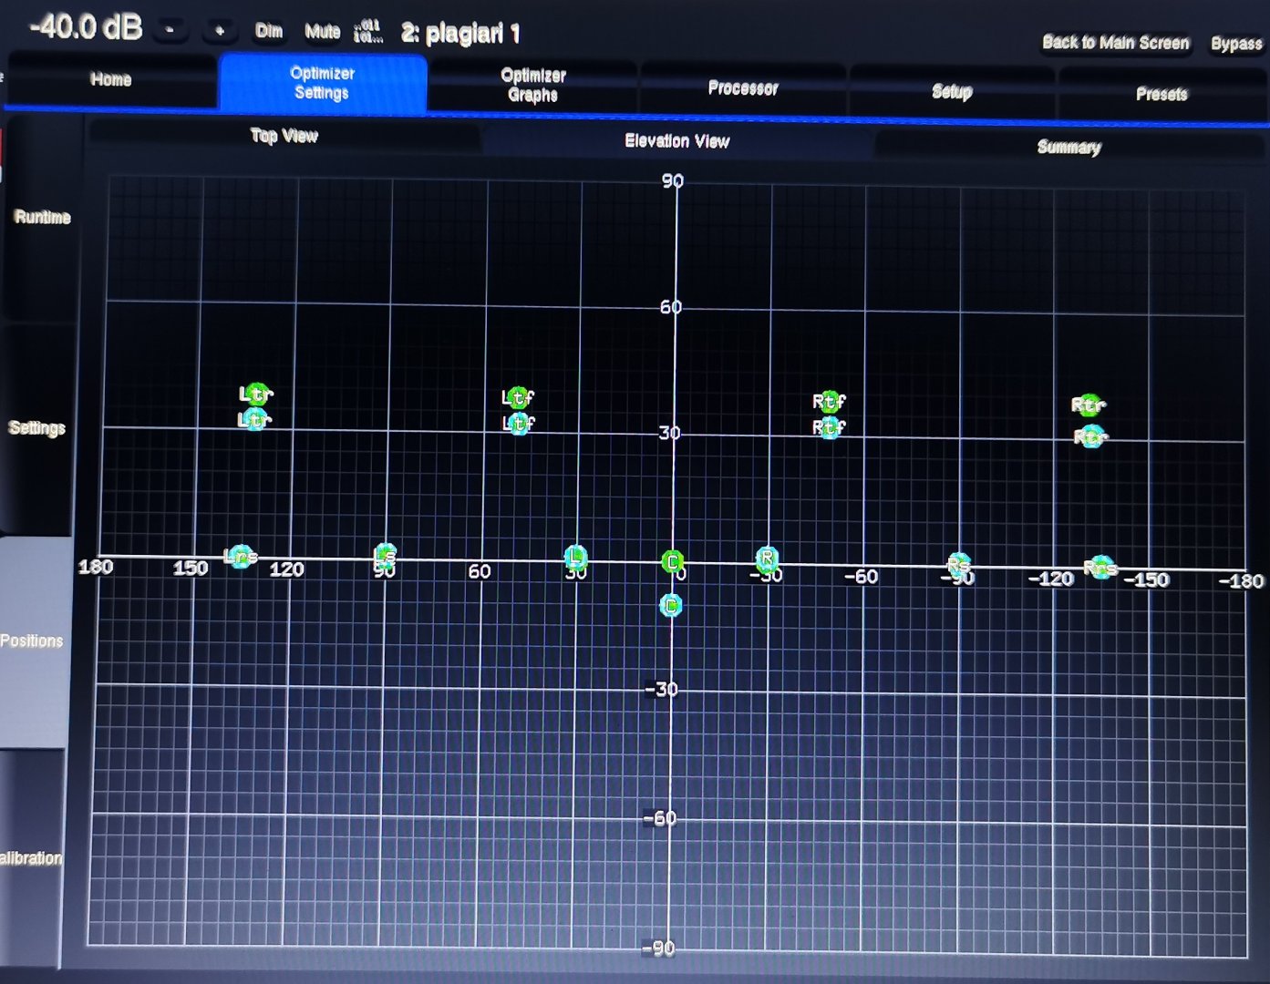This screenshot has width=1270, height=984.
Task: Click Back to Main Screen
Action: [x=1115, y=43]
